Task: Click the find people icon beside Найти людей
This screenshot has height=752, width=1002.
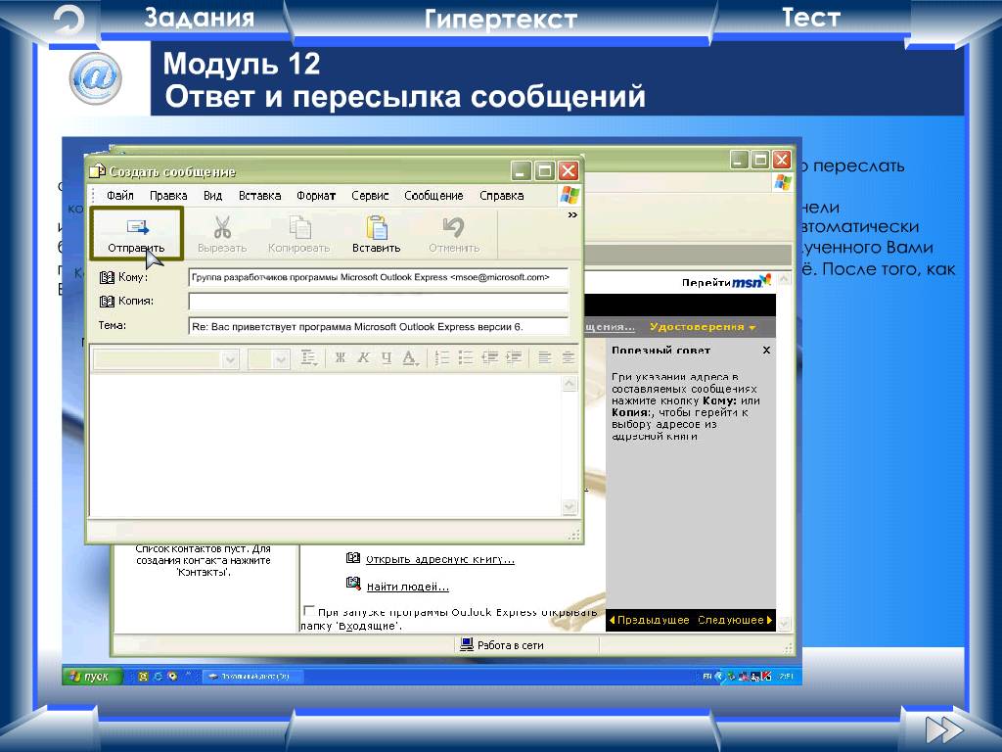Action: pos(352,583)
